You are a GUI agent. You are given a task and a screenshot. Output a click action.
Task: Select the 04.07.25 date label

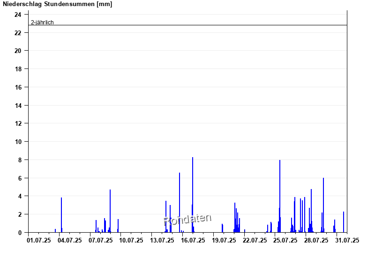pos(70,240)
